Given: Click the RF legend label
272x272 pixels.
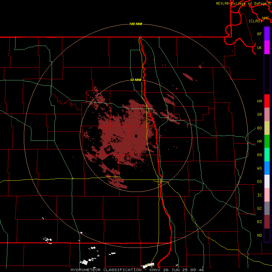Looking at the screenshot, I should (260, 34).
